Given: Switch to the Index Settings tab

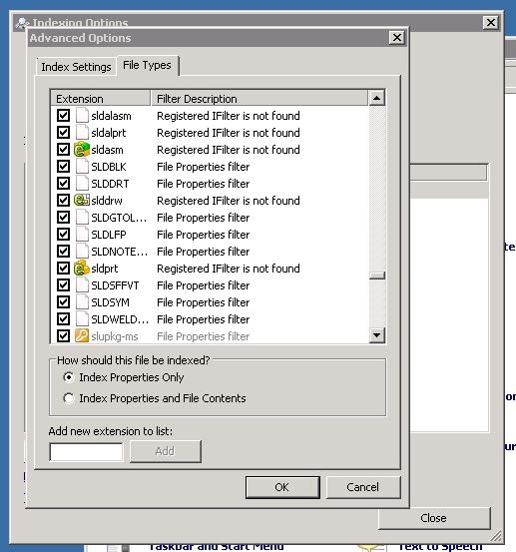Looking at the screenshot, I should click(76, 67).
